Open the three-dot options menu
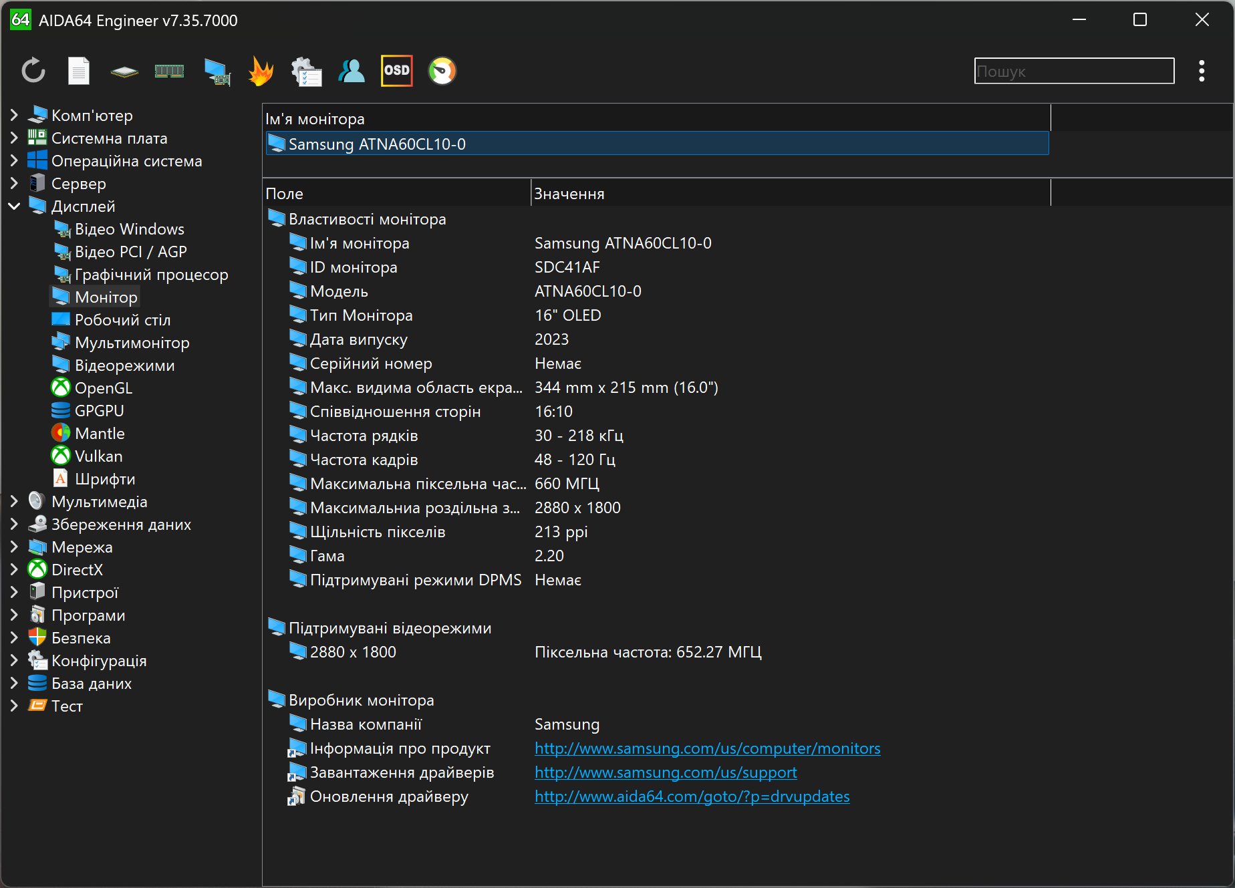Screen dimensions: 1235x888 click(1201, 71)
